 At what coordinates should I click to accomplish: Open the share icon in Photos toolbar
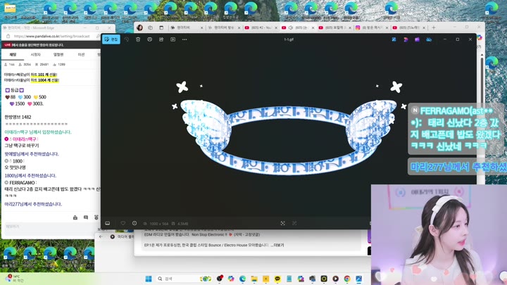(161, 39)
